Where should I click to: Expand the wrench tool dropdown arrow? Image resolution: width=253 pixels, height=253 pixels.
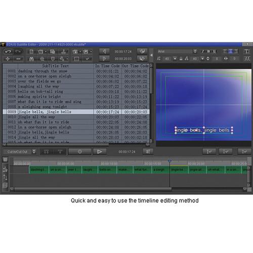tap(67, 59)
